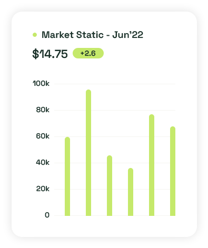
Task: Click the 100k axis label
Action: pyautogui.click(x=41, y=84)
